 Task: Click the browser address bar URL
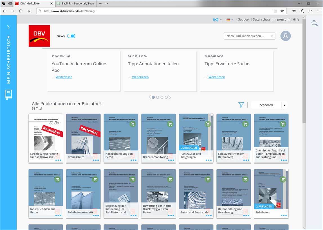click(69, 11)
